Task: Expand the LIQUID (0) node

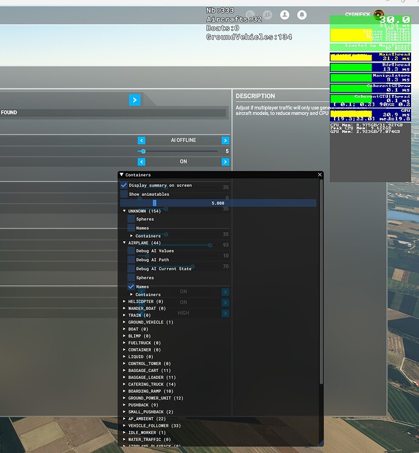Action: (124, 357)
